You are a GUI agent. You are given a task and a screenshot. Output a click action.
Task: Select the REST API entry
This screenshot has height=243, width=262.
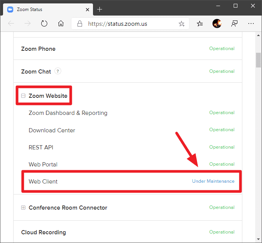41,147
